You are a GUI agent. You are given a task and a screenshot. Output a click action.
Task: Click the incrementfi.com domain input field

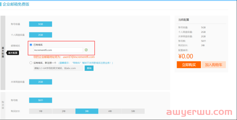tap(58, 50)
